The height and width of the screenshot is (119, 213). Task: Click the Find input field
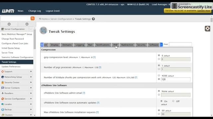tap(180, 44)
